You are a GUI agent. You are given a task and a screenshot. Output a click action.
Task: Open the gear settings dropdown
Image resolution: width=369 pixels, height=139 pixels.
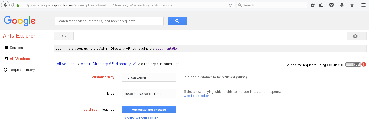357,36
